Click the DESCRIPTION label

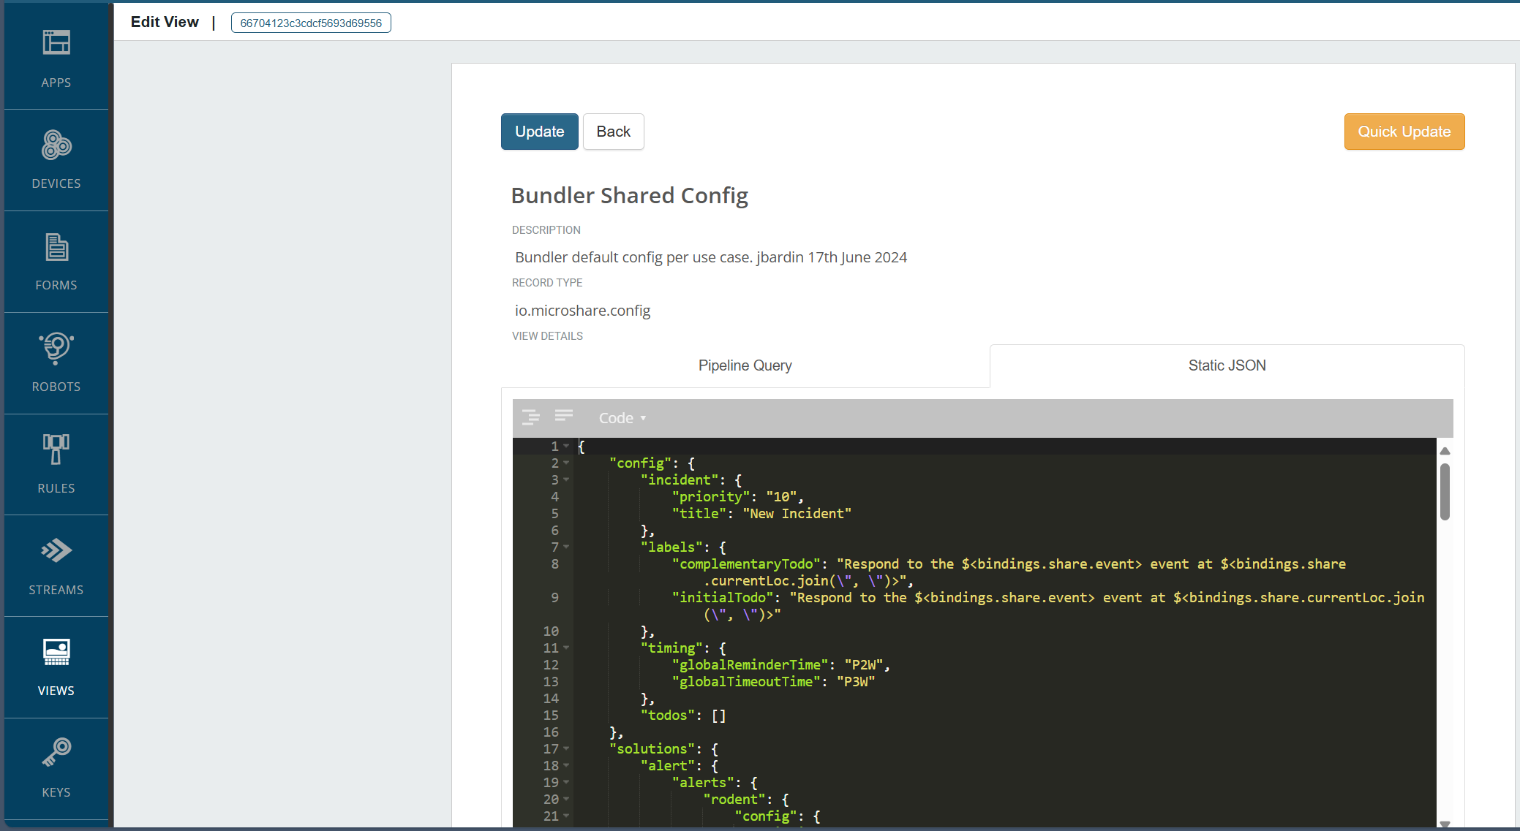point(546,230)
